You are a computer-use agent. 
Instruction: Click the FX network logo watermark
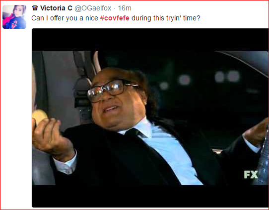[x=251, y=175]
